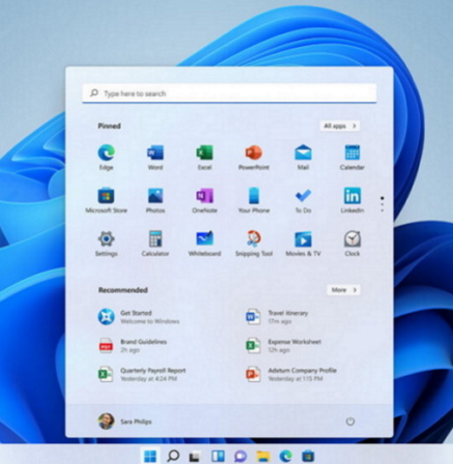The image size is (453, 464).
Task: Open the Mail app
Action: 303,157
